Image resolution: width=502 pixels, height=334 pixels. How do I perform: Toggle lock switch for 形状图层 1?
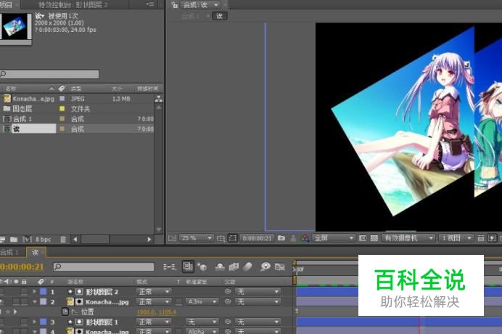click(24, 322)
